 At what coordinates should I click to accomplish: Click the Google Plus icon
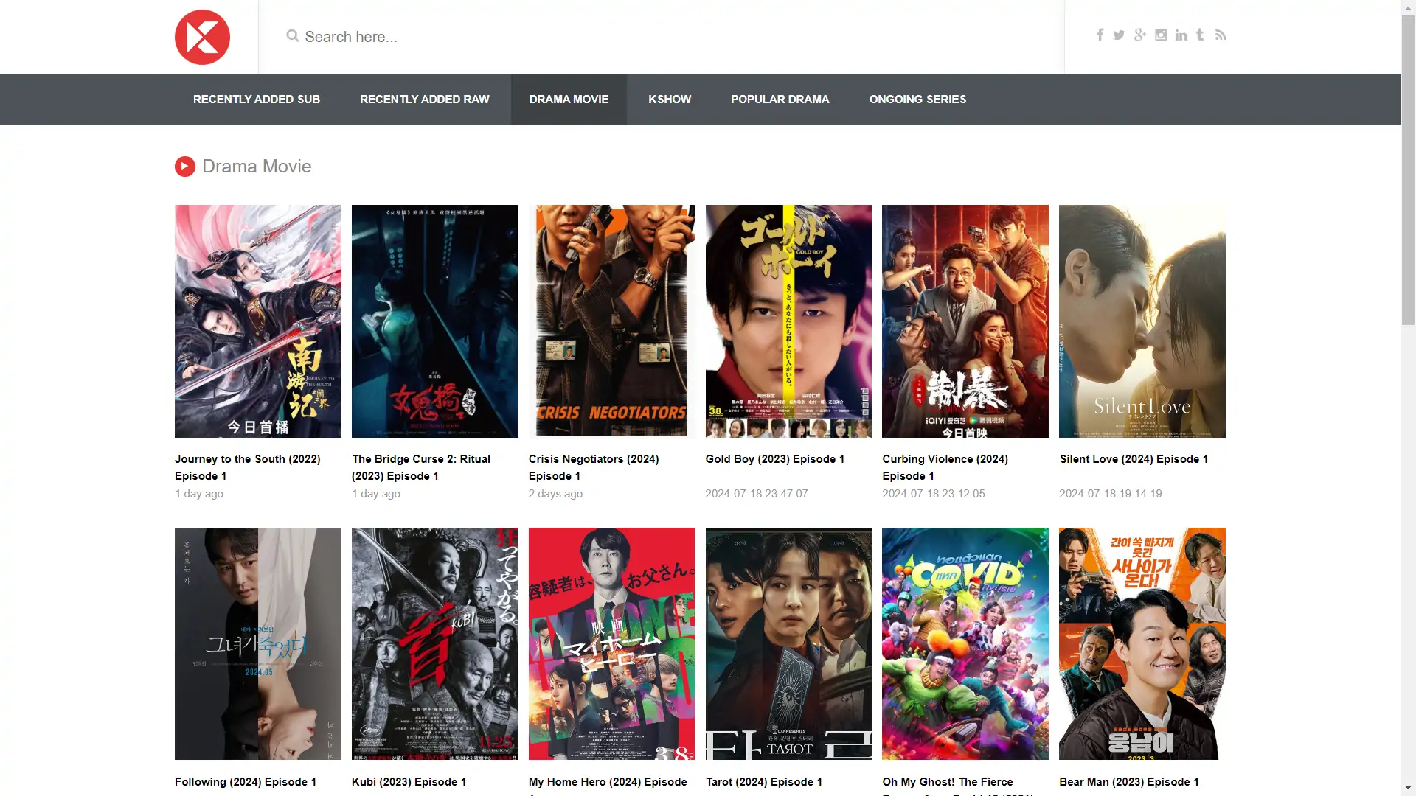pyautogui.click(x=1139, y=35)
